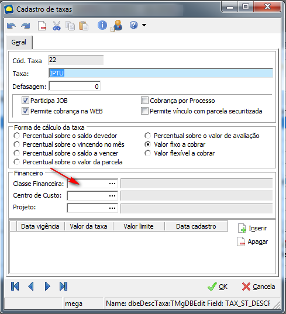Click the Defasagem input field

click(x=74, y=87)
